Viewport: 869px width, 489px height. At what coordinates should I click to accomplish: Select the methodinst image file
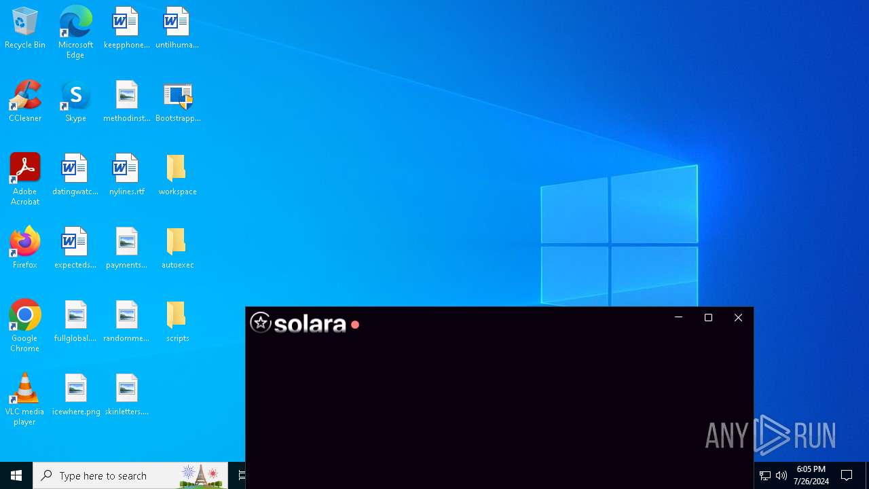click(126, 101)
